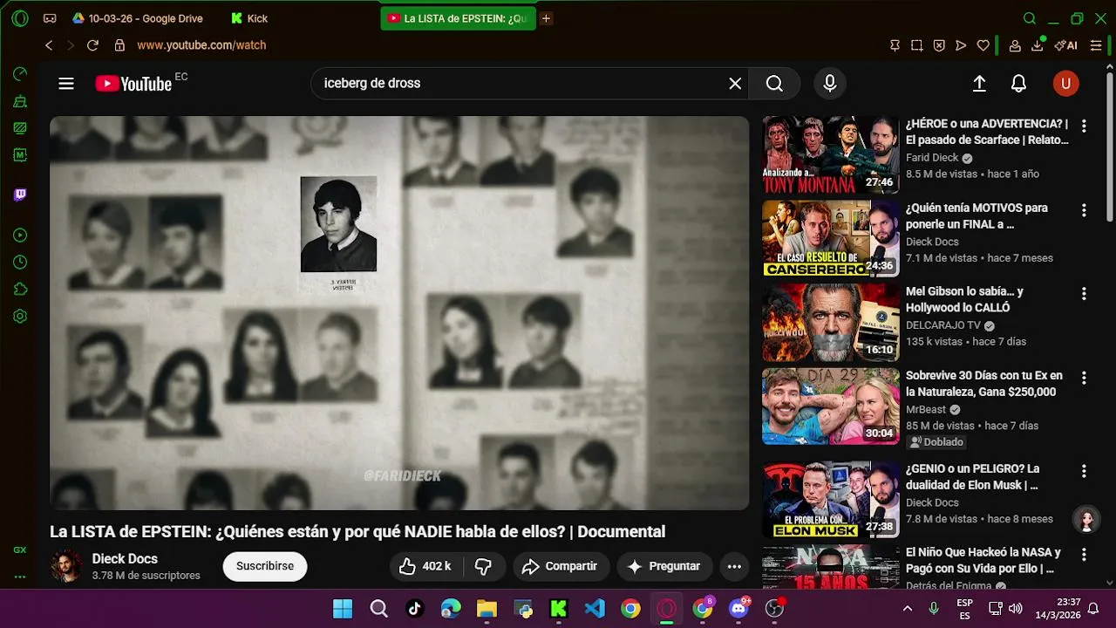Open the Windows Start menu
This screenshot has height=628, width=1116.
343,609
